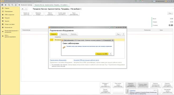This screenshot has width=174, height=95.
Task: Click Поиск (Ctrl+Shift+F2) button
Action: [x=74, y=14]
